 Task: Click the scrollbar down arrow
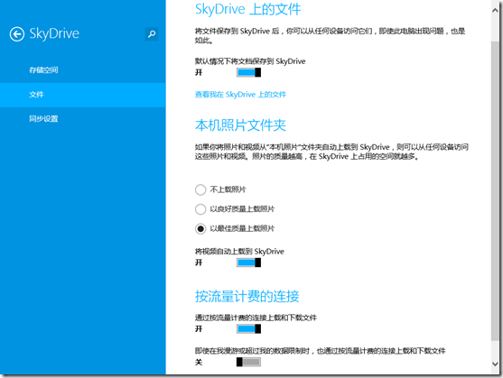coord(495,364)
